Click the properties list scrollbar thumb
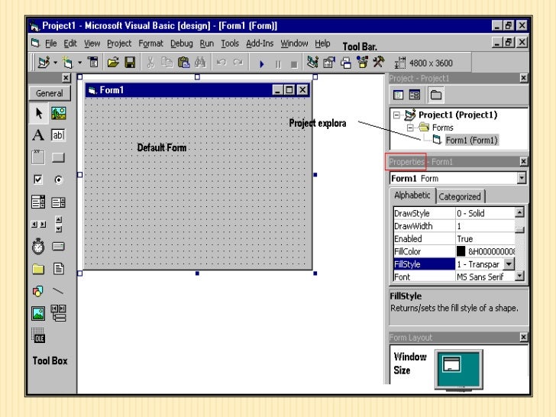556x417 pixels. [x=519, y=230]
